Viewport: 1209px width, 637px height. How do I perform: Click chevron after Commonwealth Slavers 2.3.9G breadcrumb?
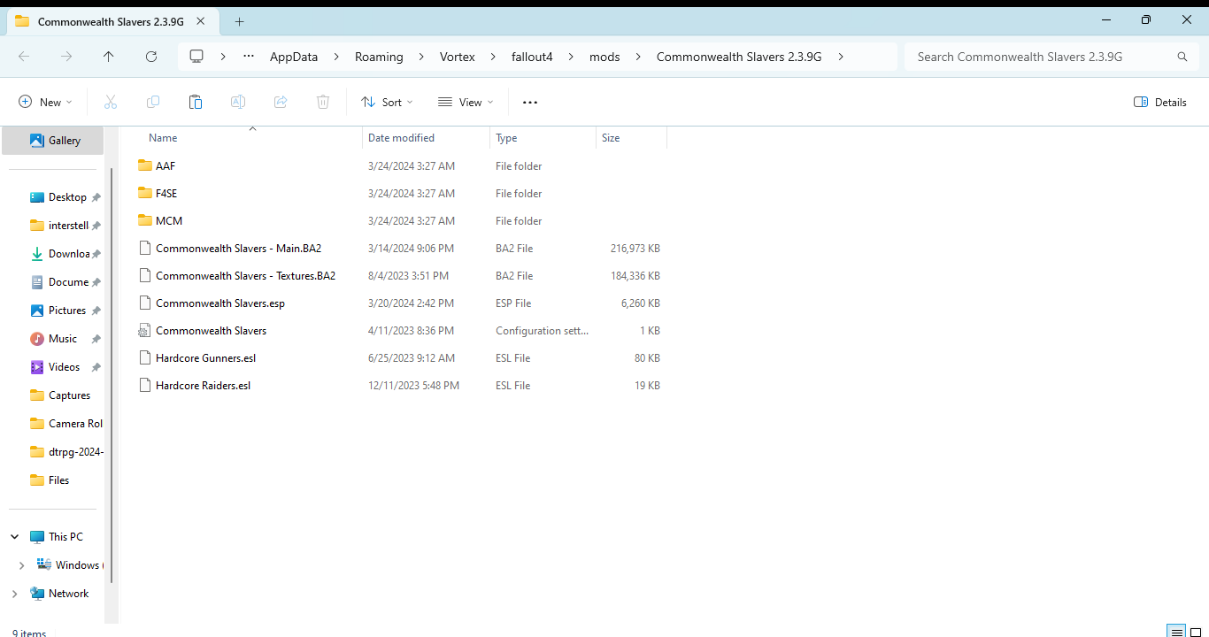841,57
